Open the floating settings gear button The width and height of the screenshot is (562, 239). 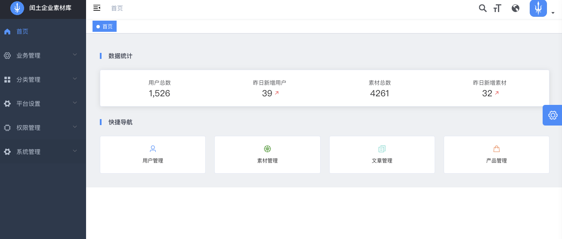pos(553,115)
